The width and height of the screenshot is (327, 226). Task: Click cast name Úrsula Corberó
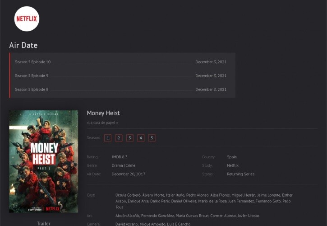pyautogui.click(x=128, y=195)
